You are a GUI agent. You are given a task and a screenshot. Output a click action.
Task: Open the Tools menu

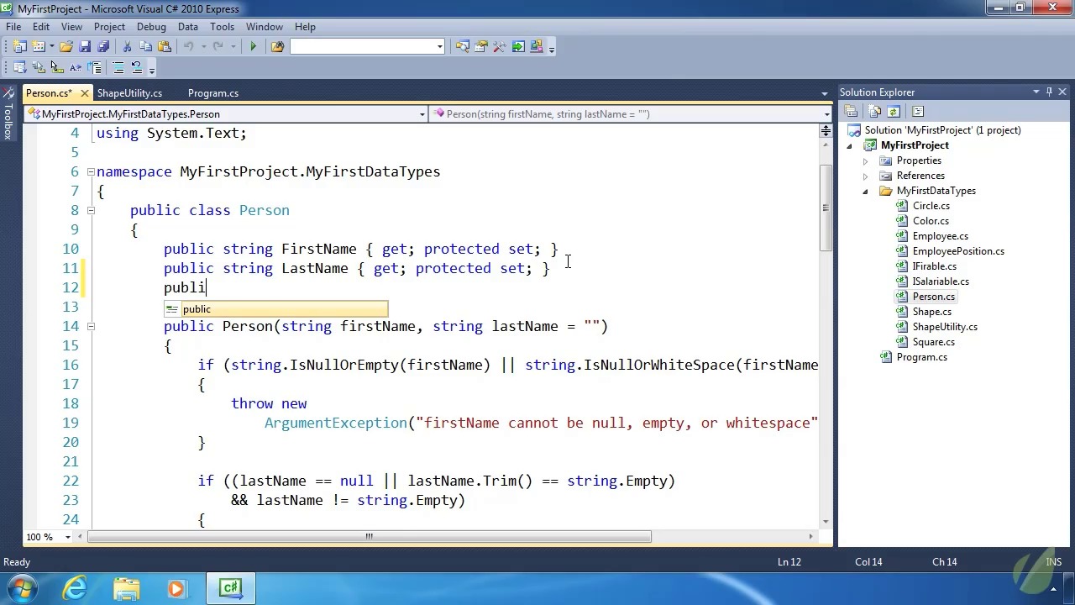click(222, 27)
